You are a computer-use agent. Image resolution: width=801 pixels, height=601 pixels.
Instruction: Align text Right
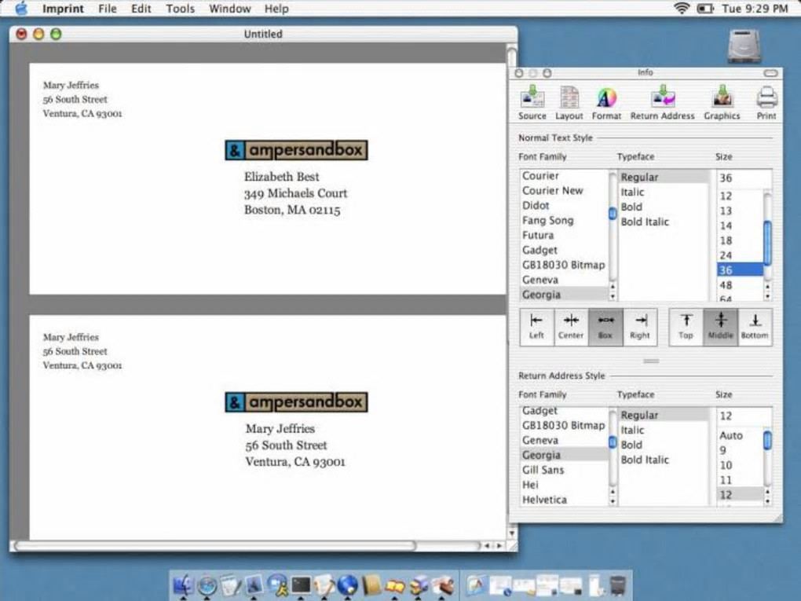pyautogui.click(x=639, y=327)
